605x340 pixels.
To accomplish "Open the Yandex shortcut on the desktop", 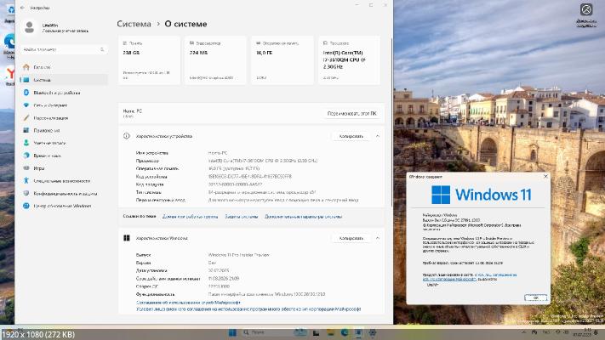I will coord(9,76).
